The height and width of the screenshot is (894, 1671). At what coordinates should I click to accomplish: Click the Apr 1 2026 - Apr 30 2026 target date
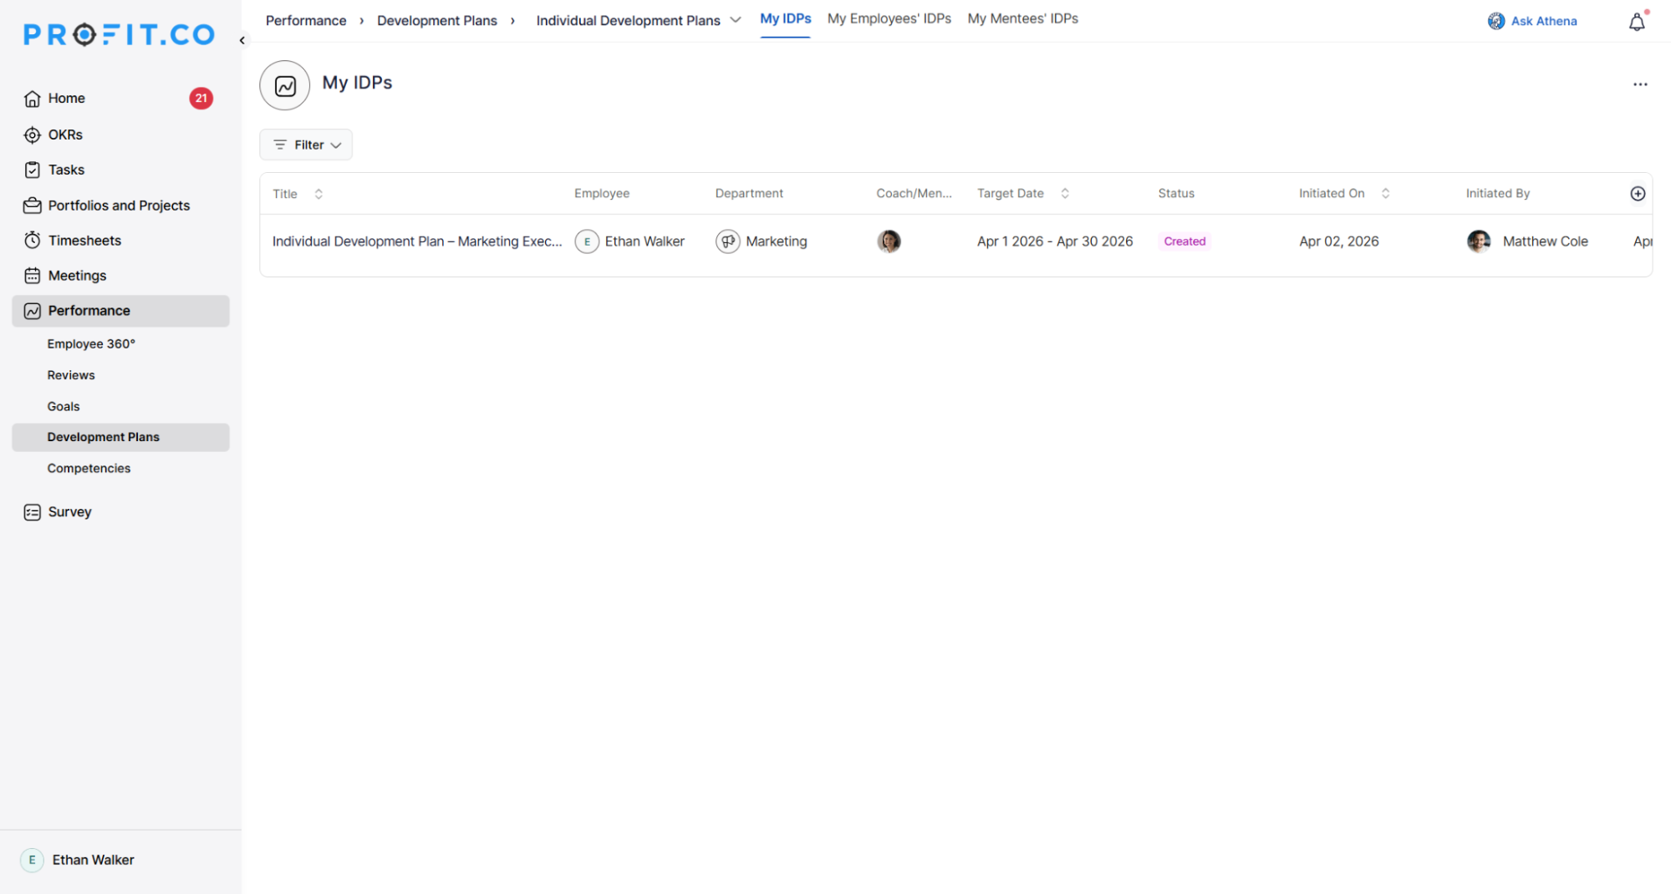(x=1055, y=241)
